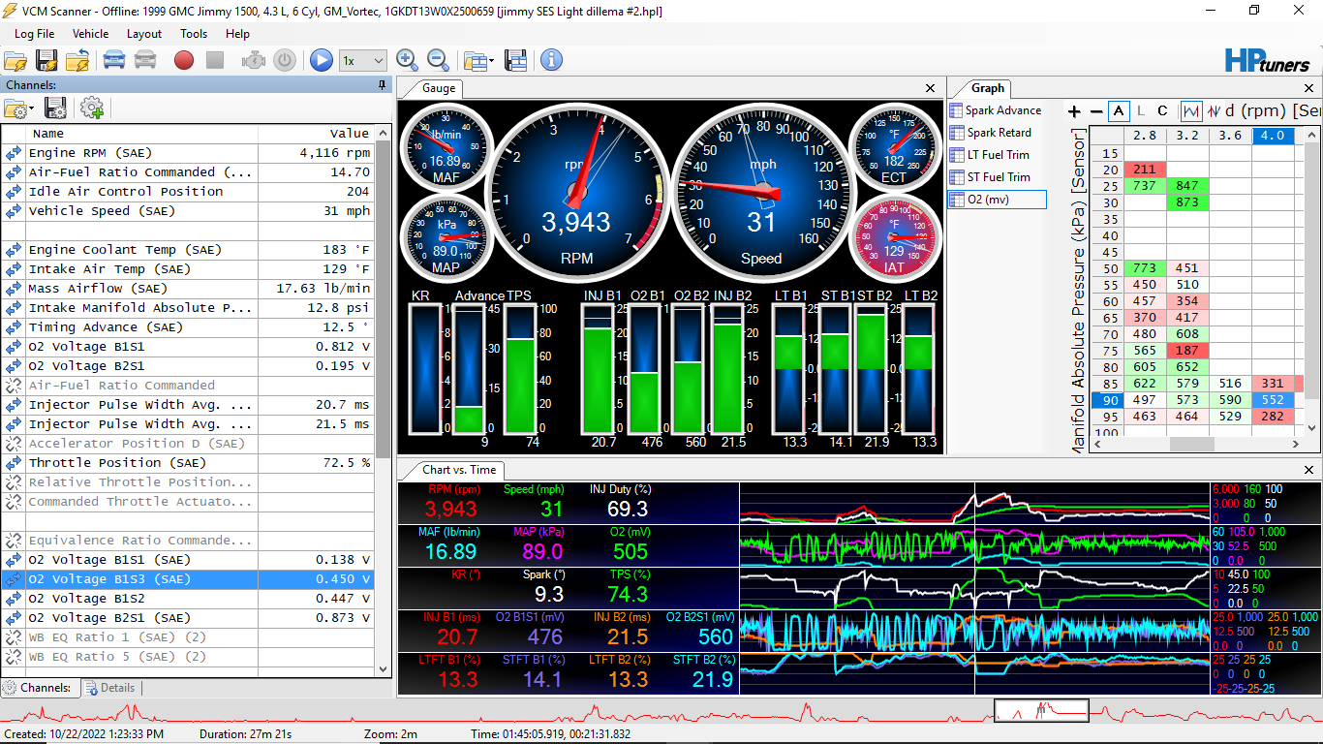Select the Spark Advance graph entry
This screenshot has width=1323, height=744.
[x=1003, y=110]
